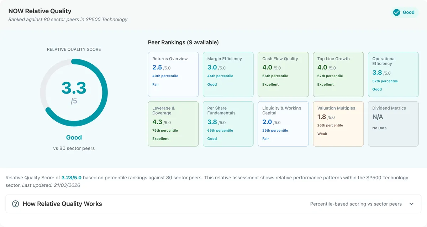
Task: Click the 26th percentile label
Action: click(330, 125)
